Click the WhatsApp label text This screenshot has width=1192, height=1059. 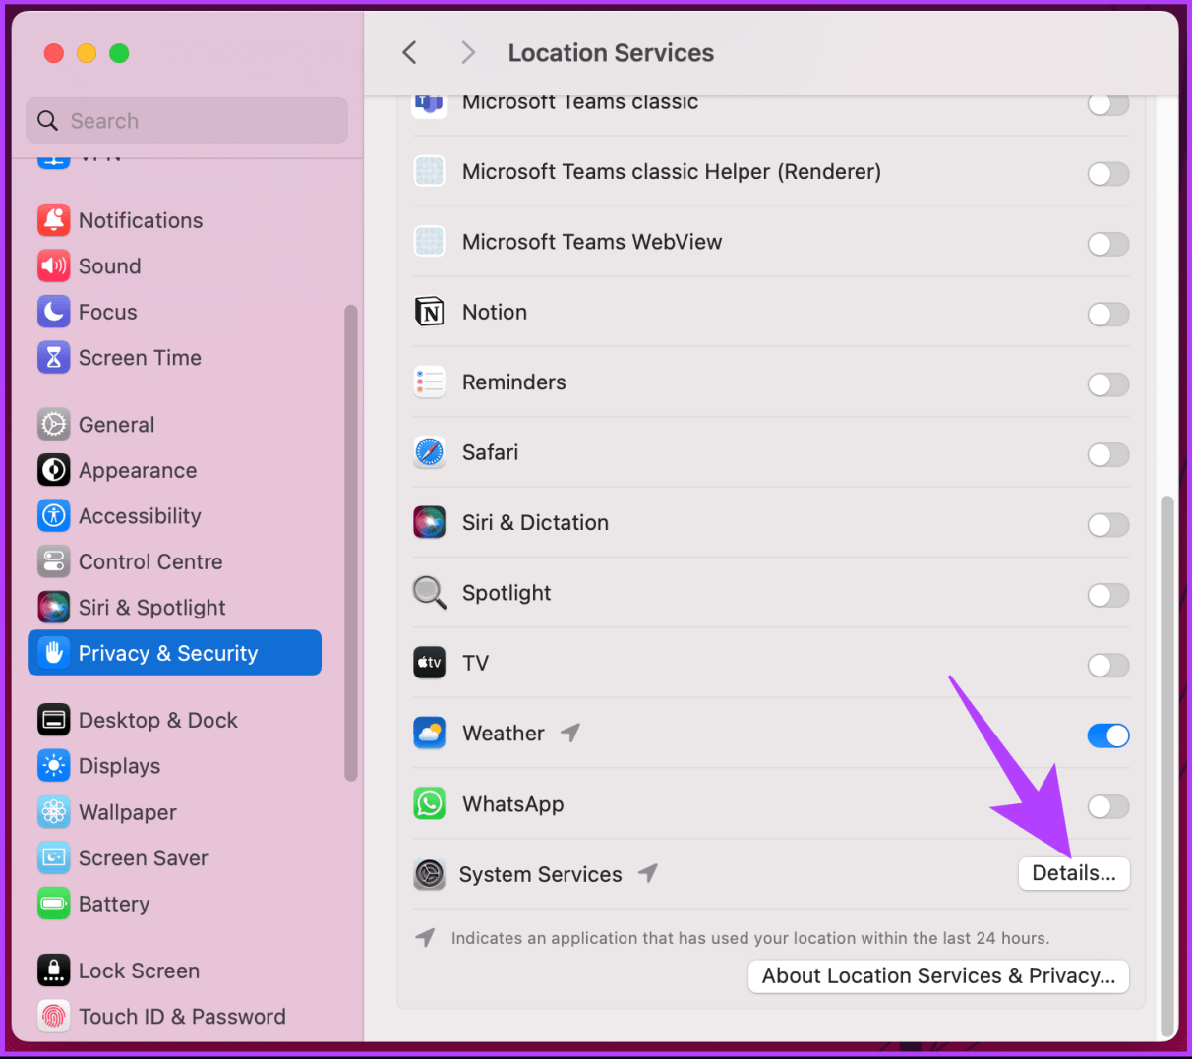(x=512, y=804)
